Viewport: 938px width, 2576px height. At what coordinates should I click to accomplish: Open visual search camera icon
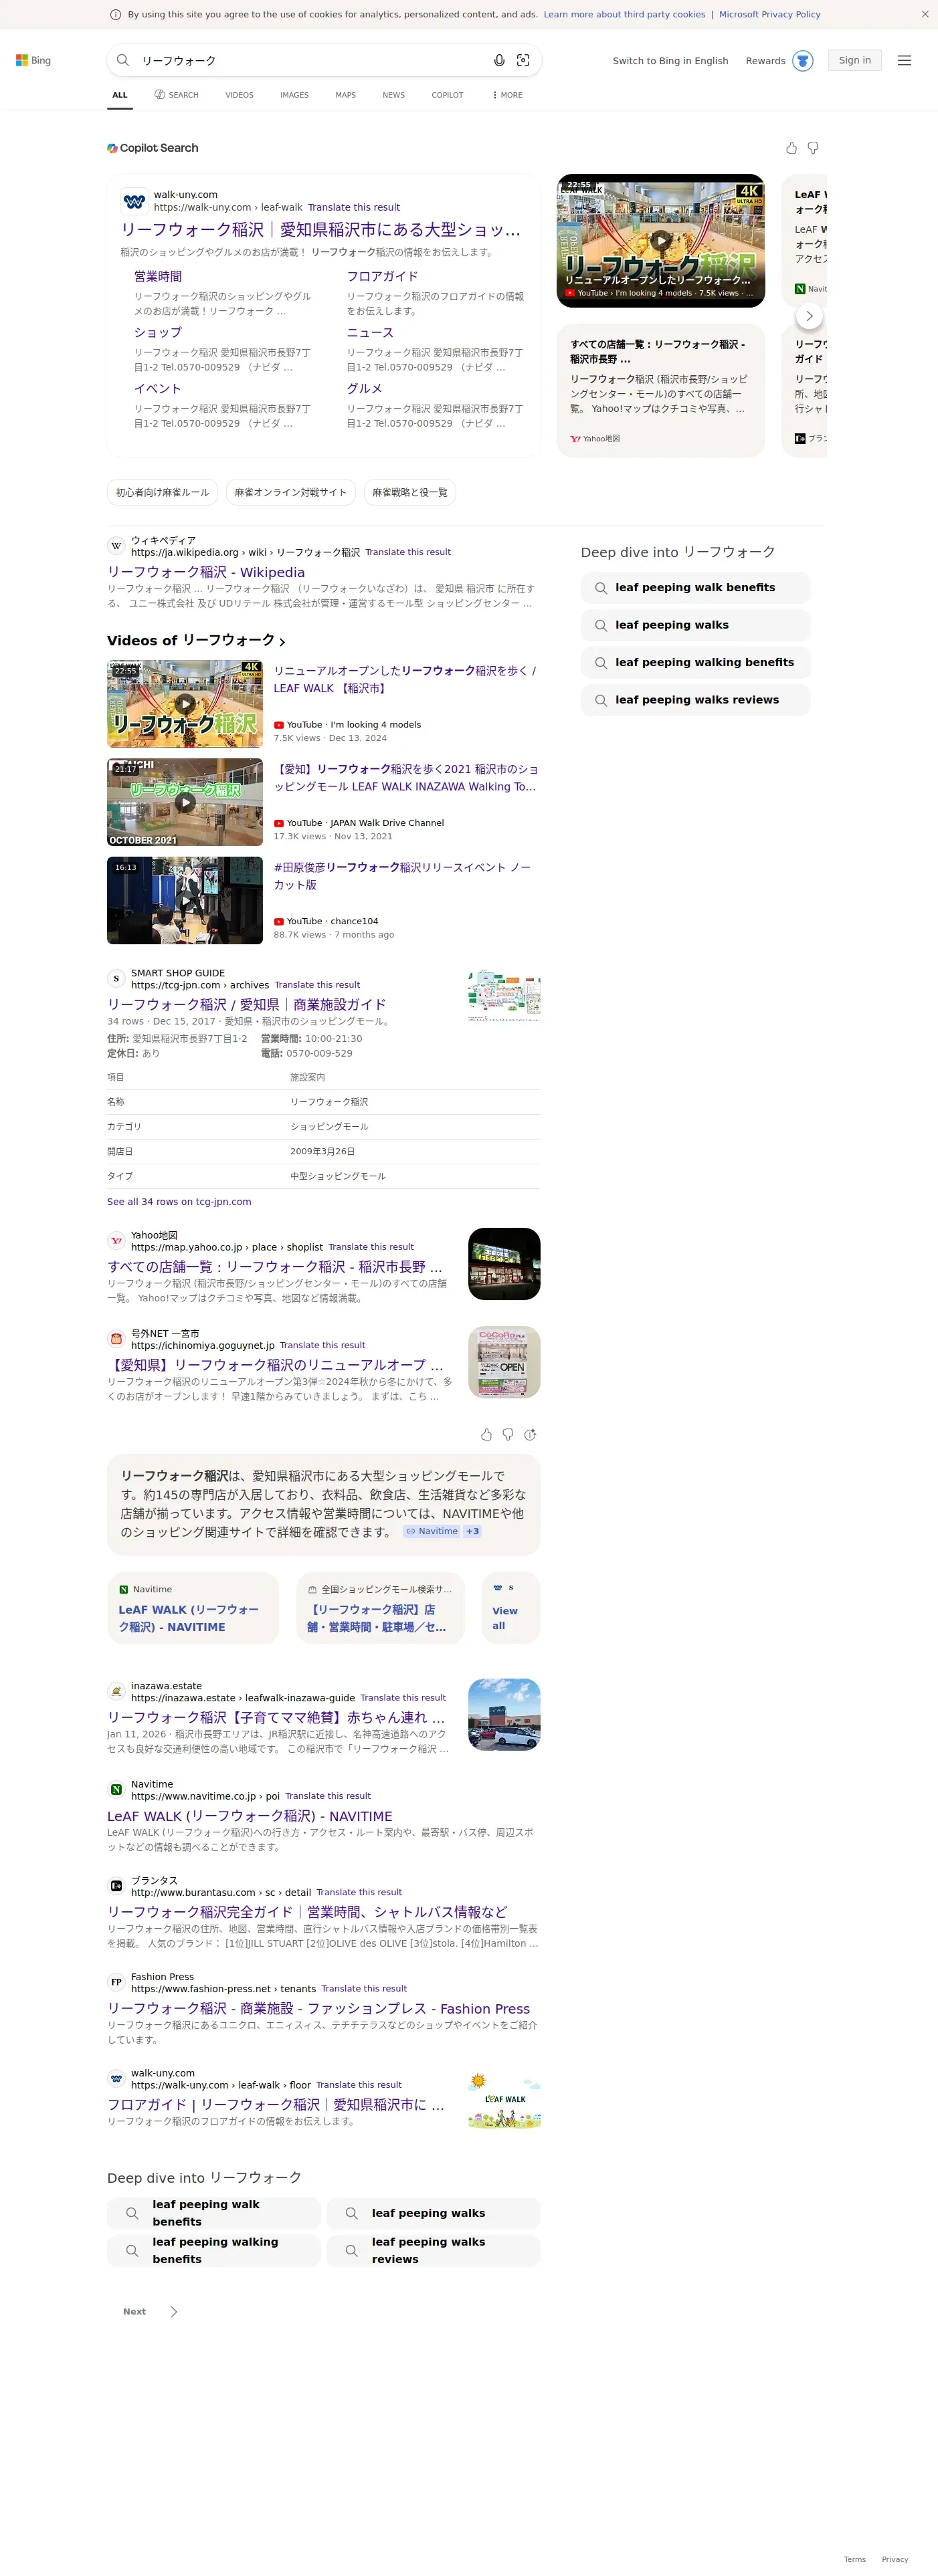[523, 60]
